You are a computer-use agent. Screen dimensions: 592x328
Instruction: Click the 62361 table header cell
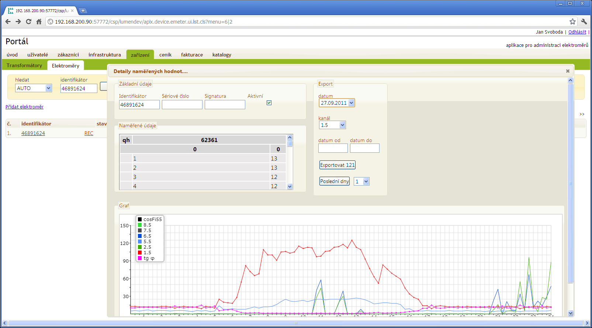pos(209,140)
